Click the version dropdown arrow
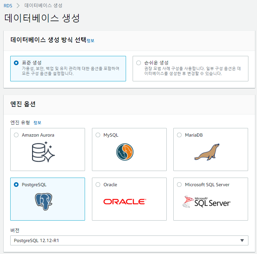257x254 pixels. pyautogui.click(x=242, y=240)
